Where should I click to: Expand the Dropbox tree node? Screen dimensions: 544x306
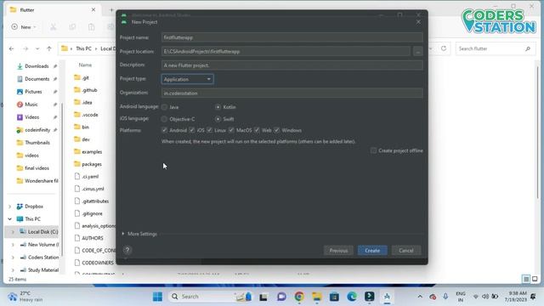point(9,207)
